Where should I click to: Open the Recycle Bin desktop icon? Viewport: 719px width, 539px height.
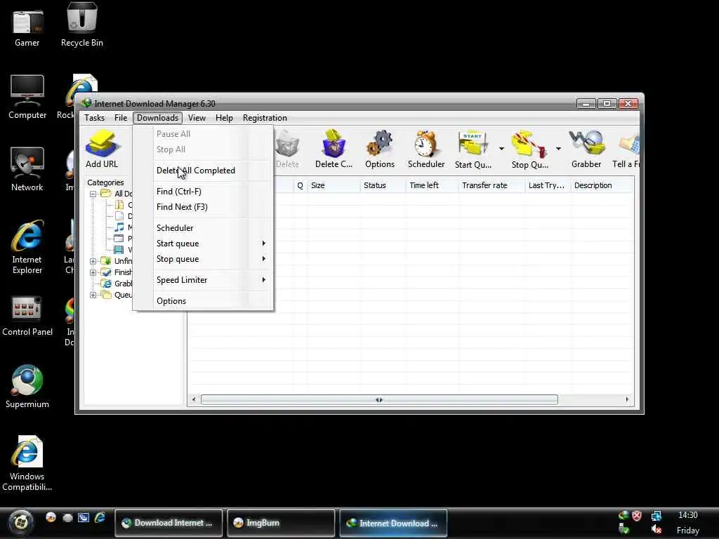[82, 24]
